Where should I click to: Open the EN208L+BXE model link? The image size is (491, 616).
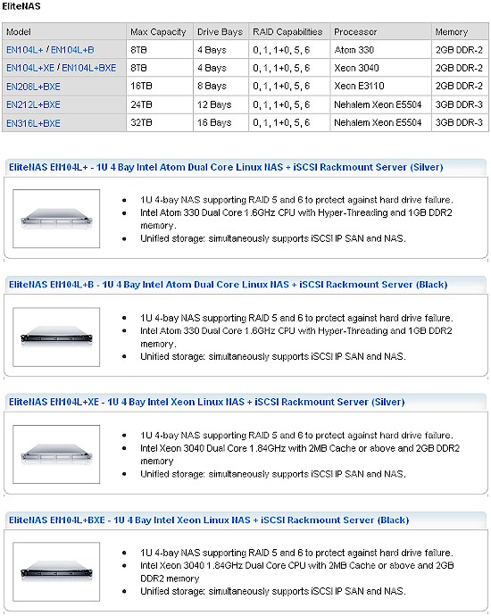[x=33, y=87]
